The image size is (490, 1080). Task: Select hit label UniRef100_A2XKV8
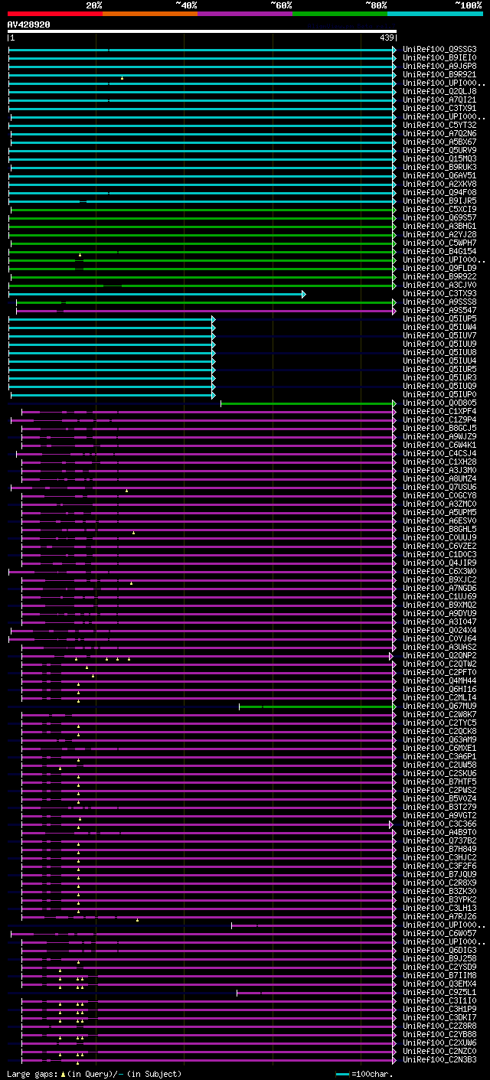tap(439, 184)
